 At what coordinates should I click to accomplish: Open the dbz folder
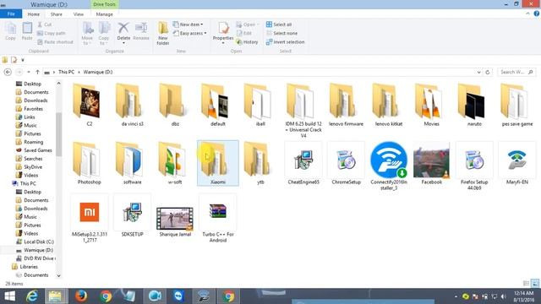point(175,105)
